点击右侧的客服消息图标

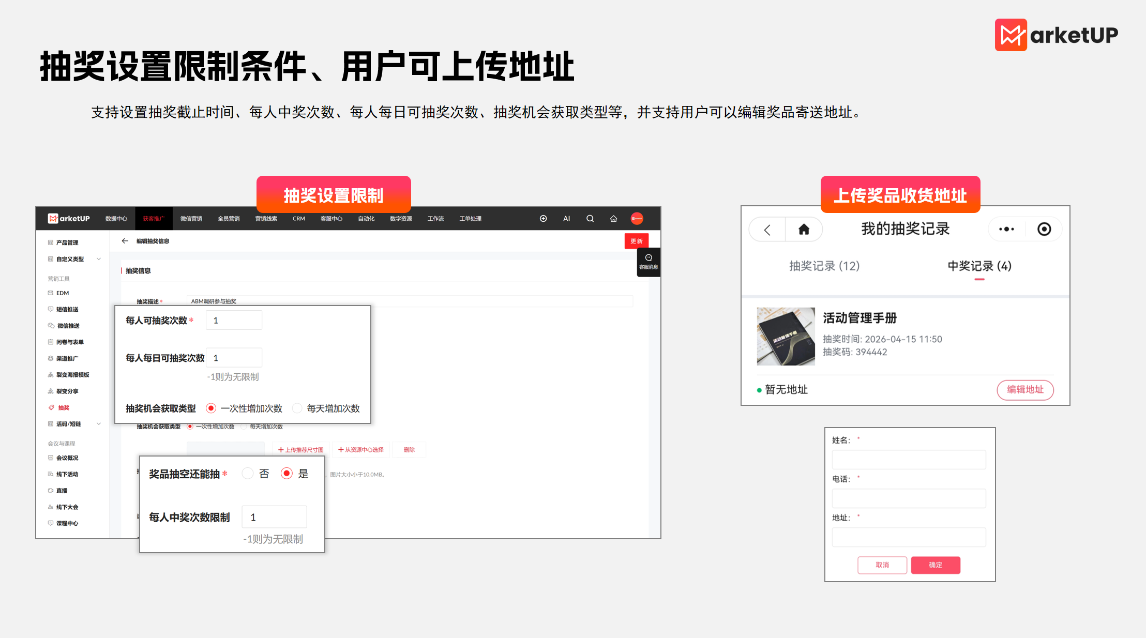(649, 259)
